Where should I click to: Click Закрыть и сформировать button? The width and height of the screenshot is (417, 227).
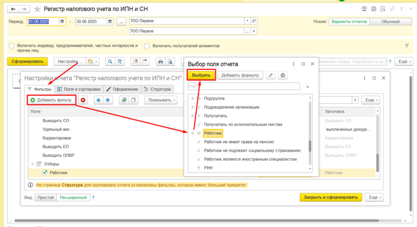tap(331, 197)
